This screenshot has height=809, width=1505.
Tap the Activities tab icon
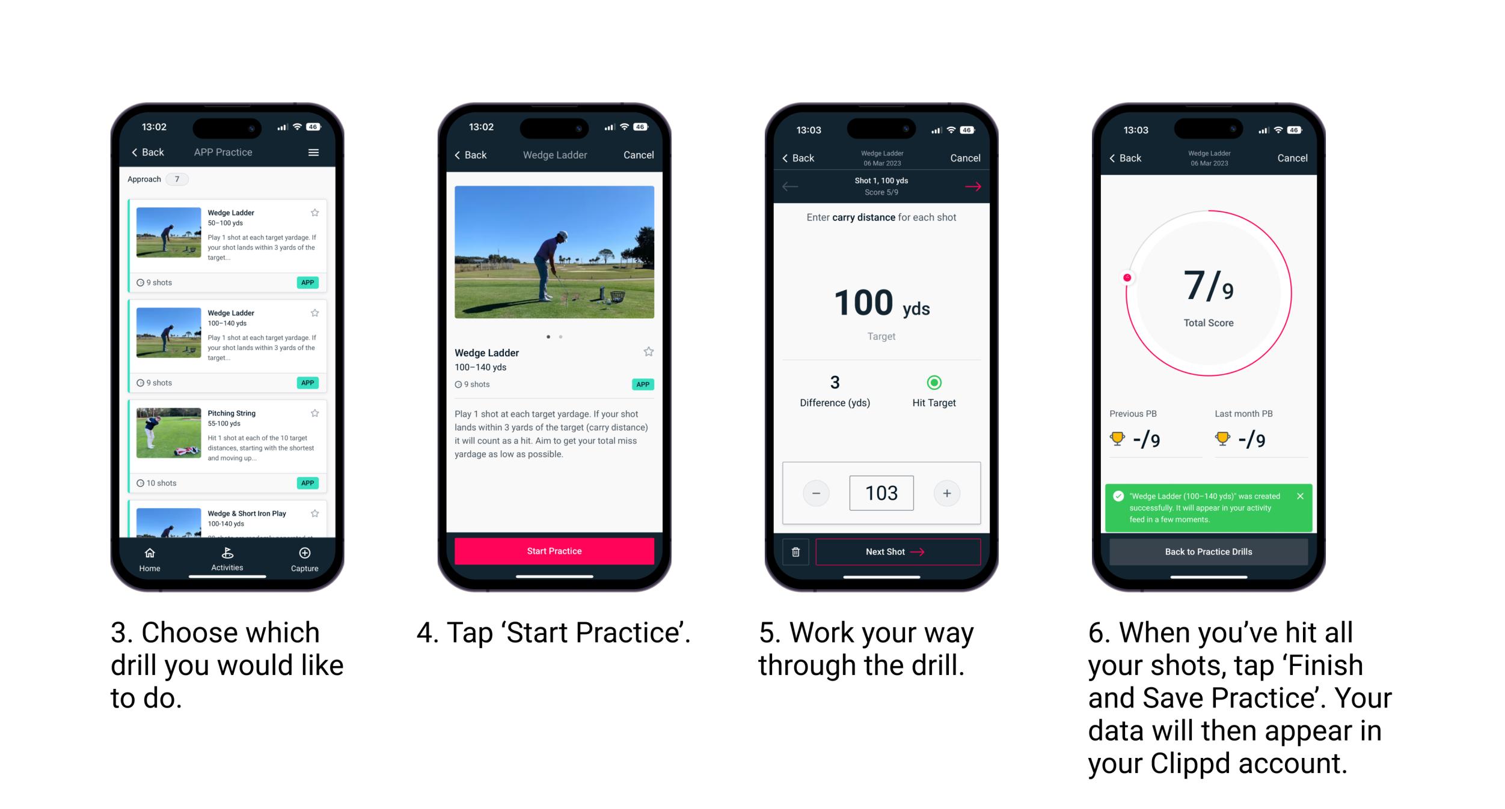[224, 555]
